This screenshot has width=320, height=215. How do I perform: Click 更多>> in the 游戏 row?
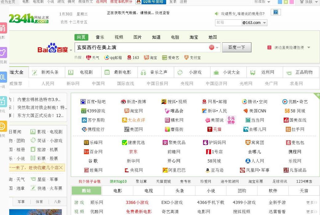tap(311, 203)
